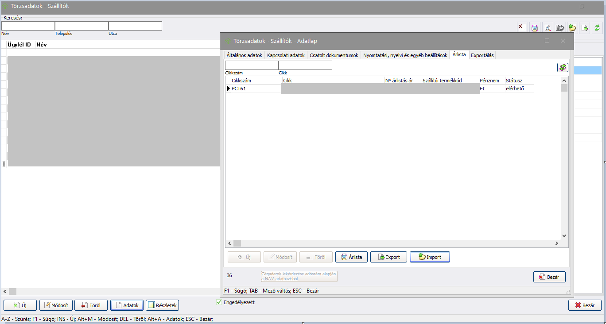Image resolution: width=606 pixels, height=324 pixels.
Task: Print with the Árlista button
Action: [351, 257]
